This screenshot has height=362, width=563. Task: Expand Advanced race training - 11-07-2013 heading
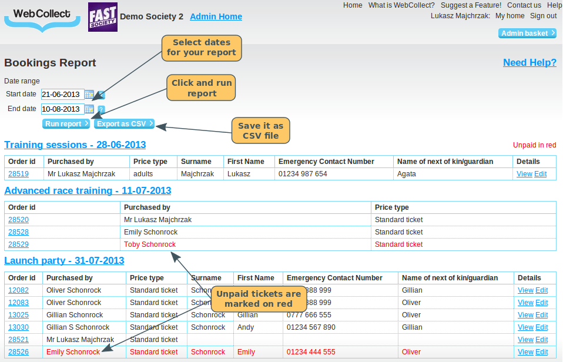point(88,190)
